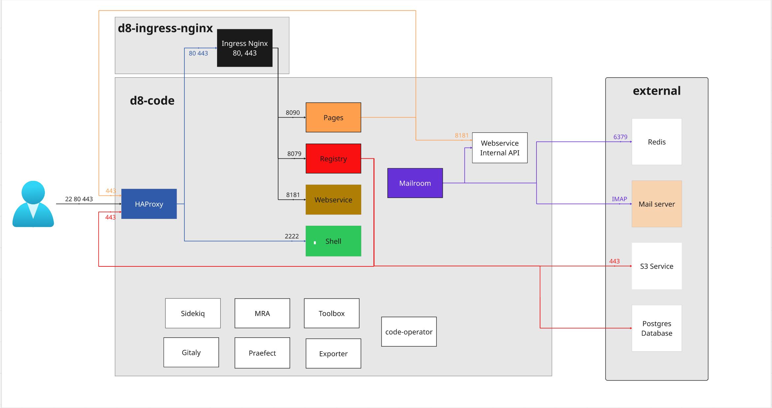Click the HAProxy node

(x=149, y=204)
